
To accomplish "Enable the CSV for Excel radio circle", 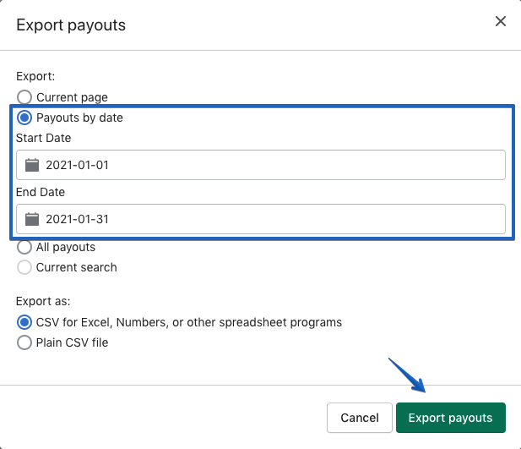I will [24, 322].
